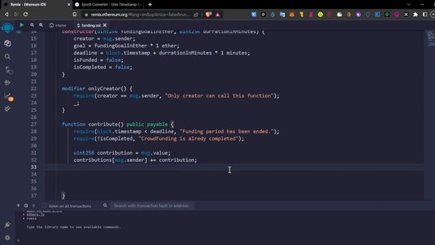The height and width of the screenshot is (245, 435).
Task: Open the ethers.js link in terminal
Action: (35, 214)
